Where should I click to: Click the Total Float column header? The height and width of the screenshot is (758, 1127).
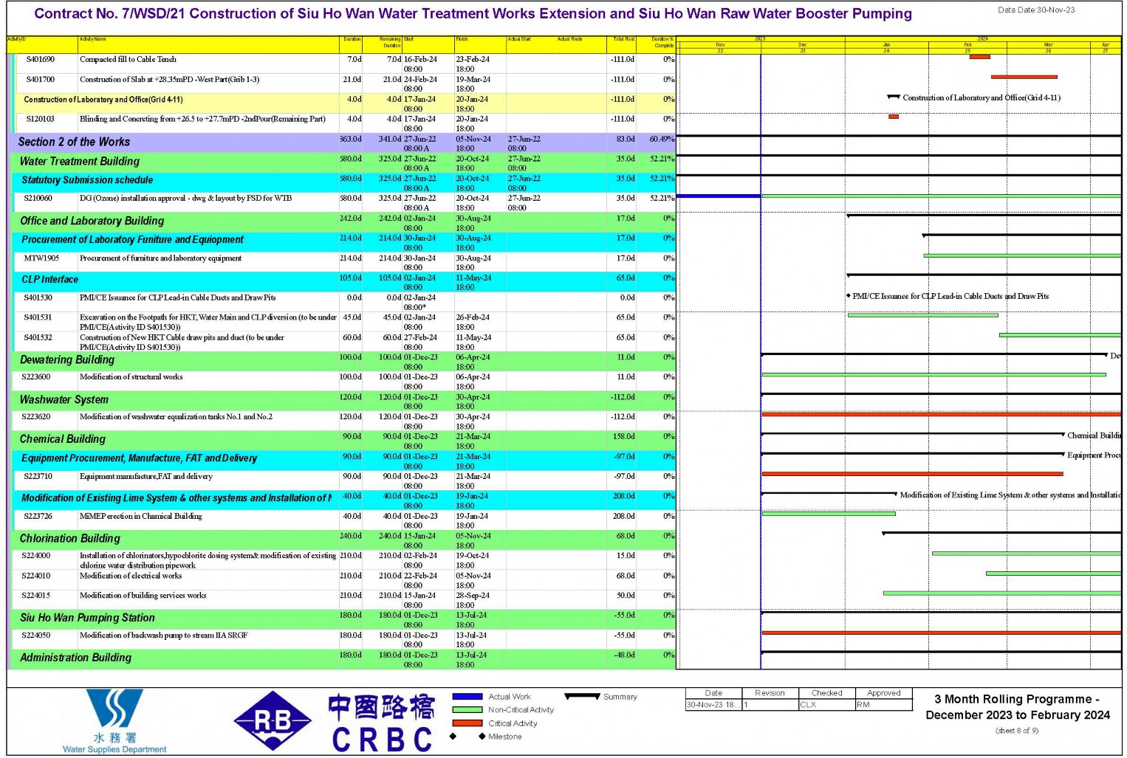(x=622, y=44)
